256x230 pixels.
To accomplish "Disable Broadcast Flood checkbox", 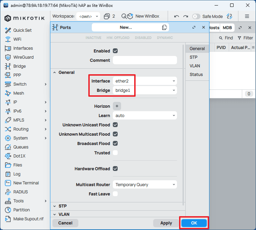I will pos(115,143).
